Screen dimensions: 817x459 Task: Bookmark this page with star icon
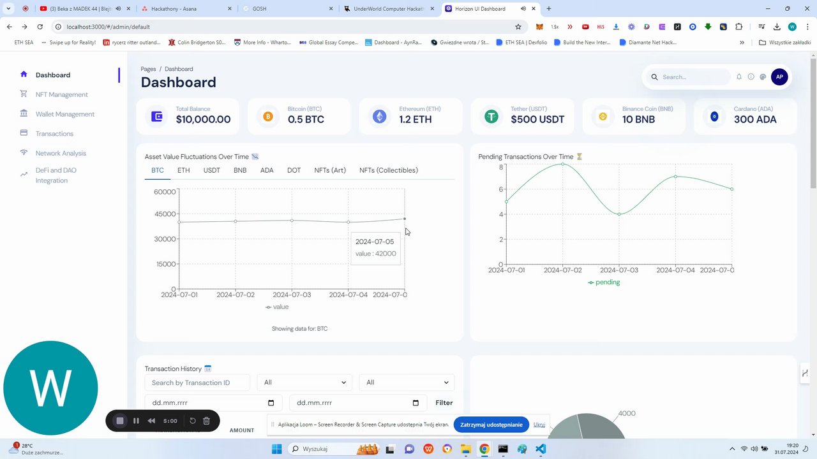click(x=518, y=27)
